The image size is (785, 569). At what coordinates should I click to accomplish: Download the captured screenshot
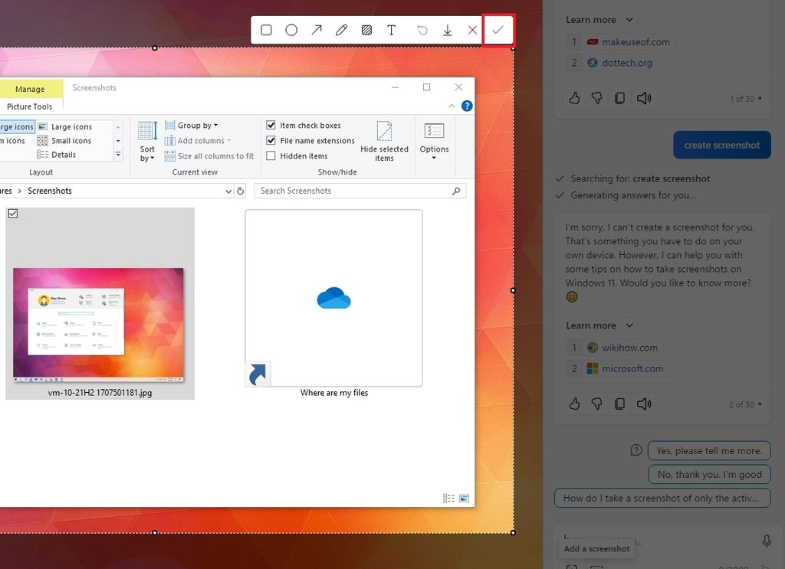coord(448,30)
